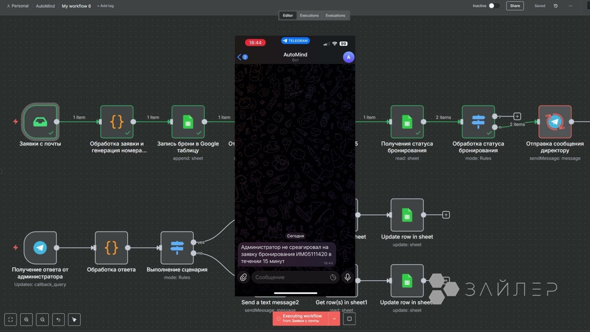The height and width of the screenshot is (332, 590).
Task: Expand the Executing workflow trigger dropdown
Action: 334,319
